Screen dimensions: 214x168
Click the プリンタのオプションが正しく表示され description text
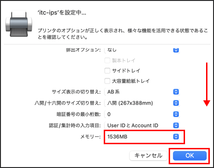pos(123,34)
